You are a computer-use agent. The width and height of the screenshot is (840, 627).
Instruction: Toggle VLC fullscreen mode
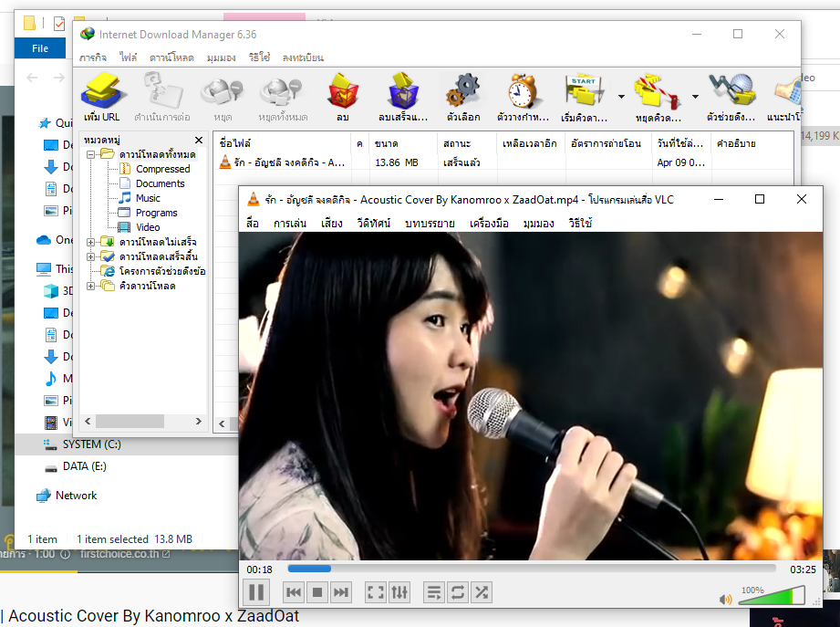[376, 592]
